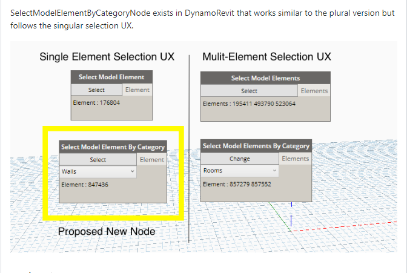Image resolution: width=407 pixels, height=273 pixels.
Task: Click Change button in Select Model Elements By Category
Action: pyautogui.click(x=240, y=159)
